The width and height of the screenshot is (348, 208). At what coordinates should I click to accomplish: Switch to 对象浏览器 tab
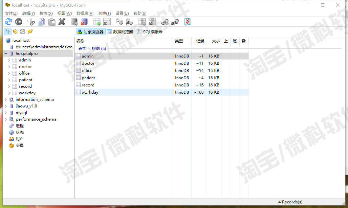click(x=91, y=32)
